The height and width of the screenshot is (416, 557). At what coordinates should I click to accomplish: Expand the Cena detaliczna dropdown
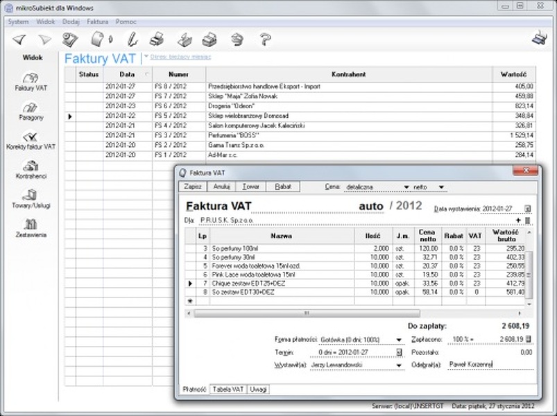(406, 187)
